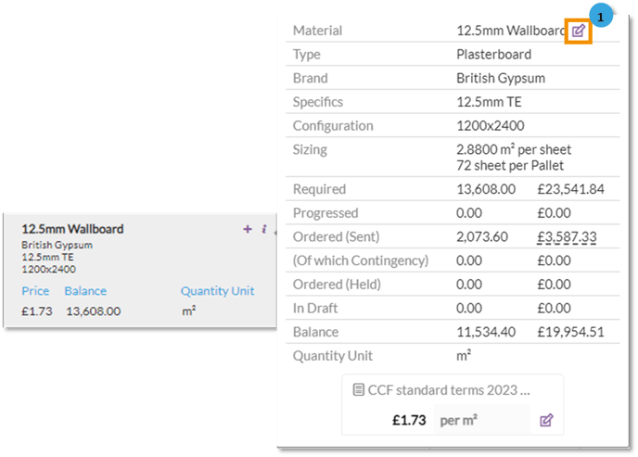Click the Ordered (Sent) row label
The width and height of the screenshot is (638, 457).
point(335,236)
